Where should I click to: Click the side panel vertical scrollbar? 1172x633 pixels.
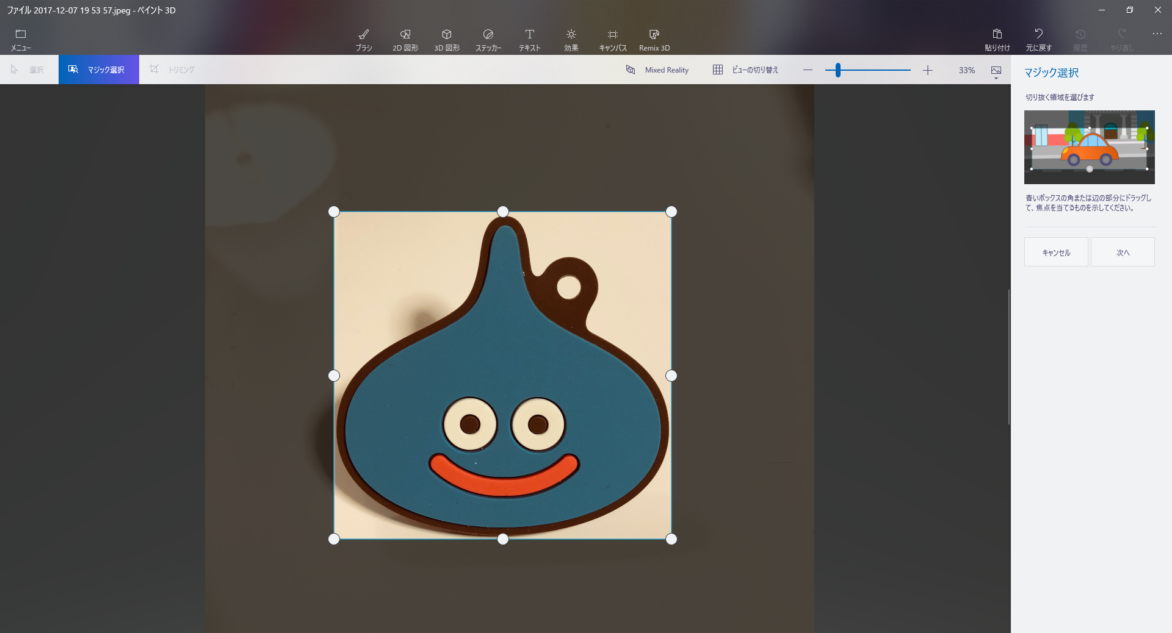pos(1009,357)
